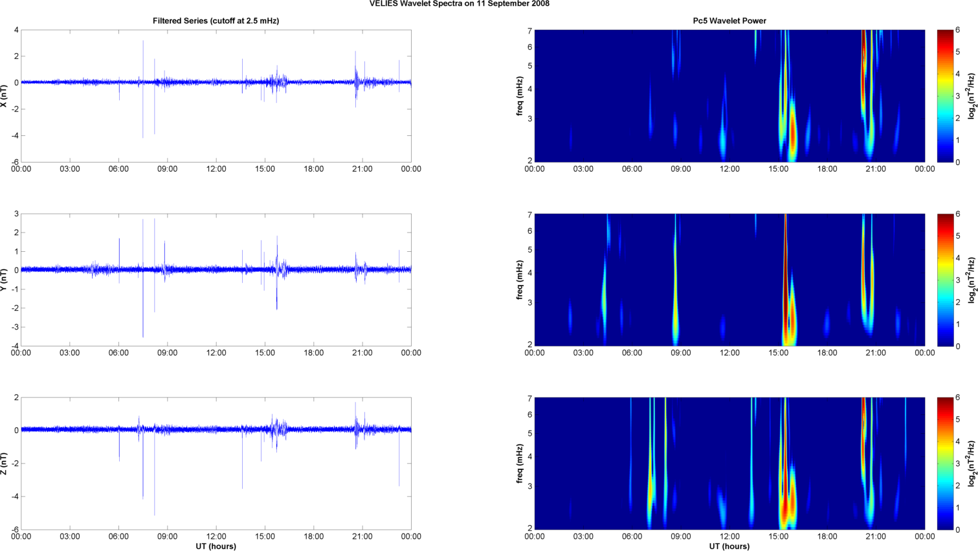Click the 'Pc5 Wavelet Power' heading
This screenshot has height=551, width=978.
point(729,21)
